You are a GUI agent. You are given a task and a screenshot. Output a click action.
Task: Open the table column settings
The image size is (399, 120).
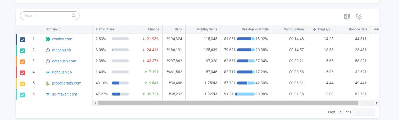[359, 17]
